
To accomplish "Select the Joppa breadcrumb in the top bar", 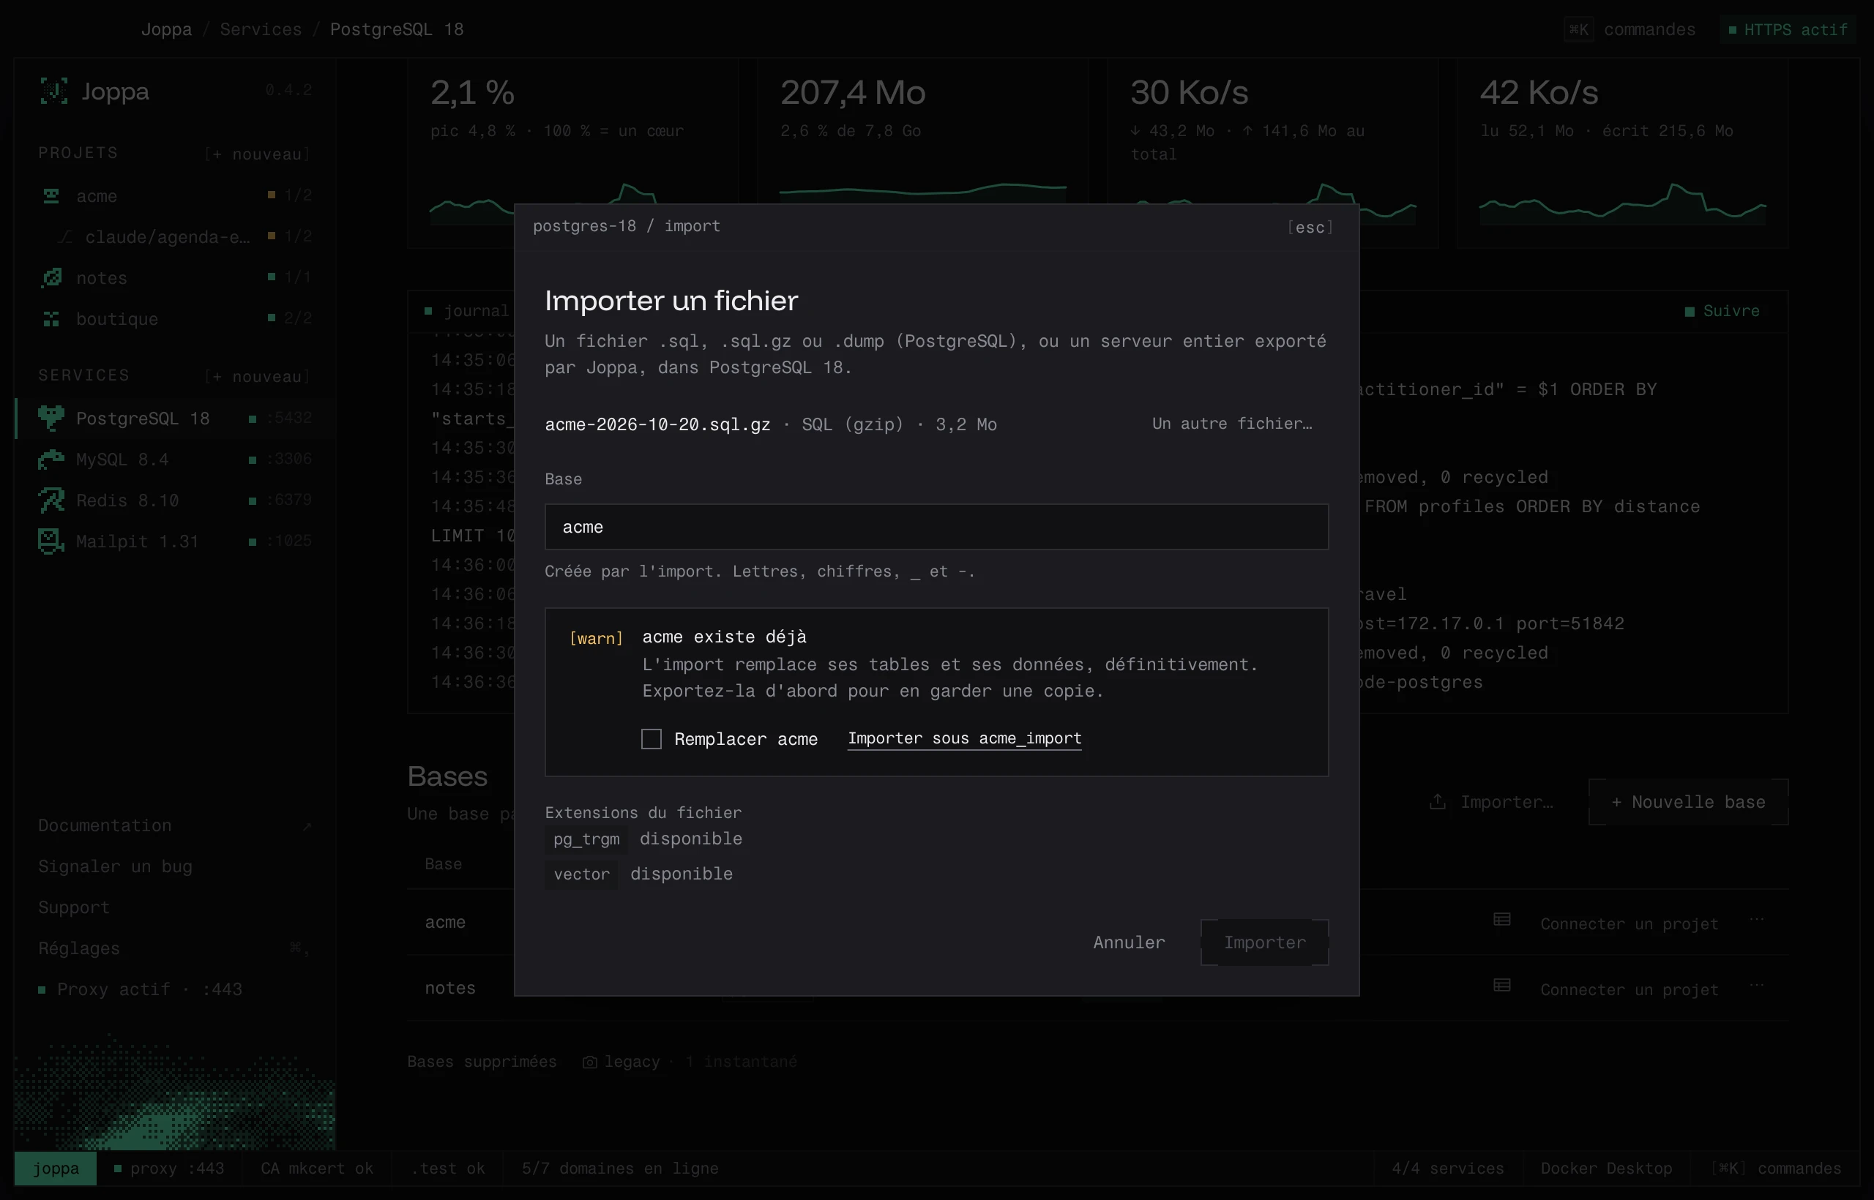I will point(166,29).
